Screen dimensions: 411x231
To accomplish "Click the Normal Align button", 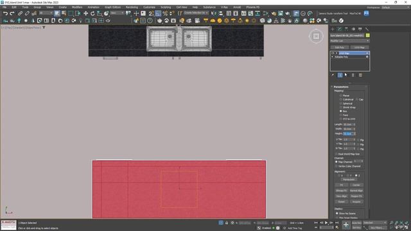I will [x=356, y=191].
